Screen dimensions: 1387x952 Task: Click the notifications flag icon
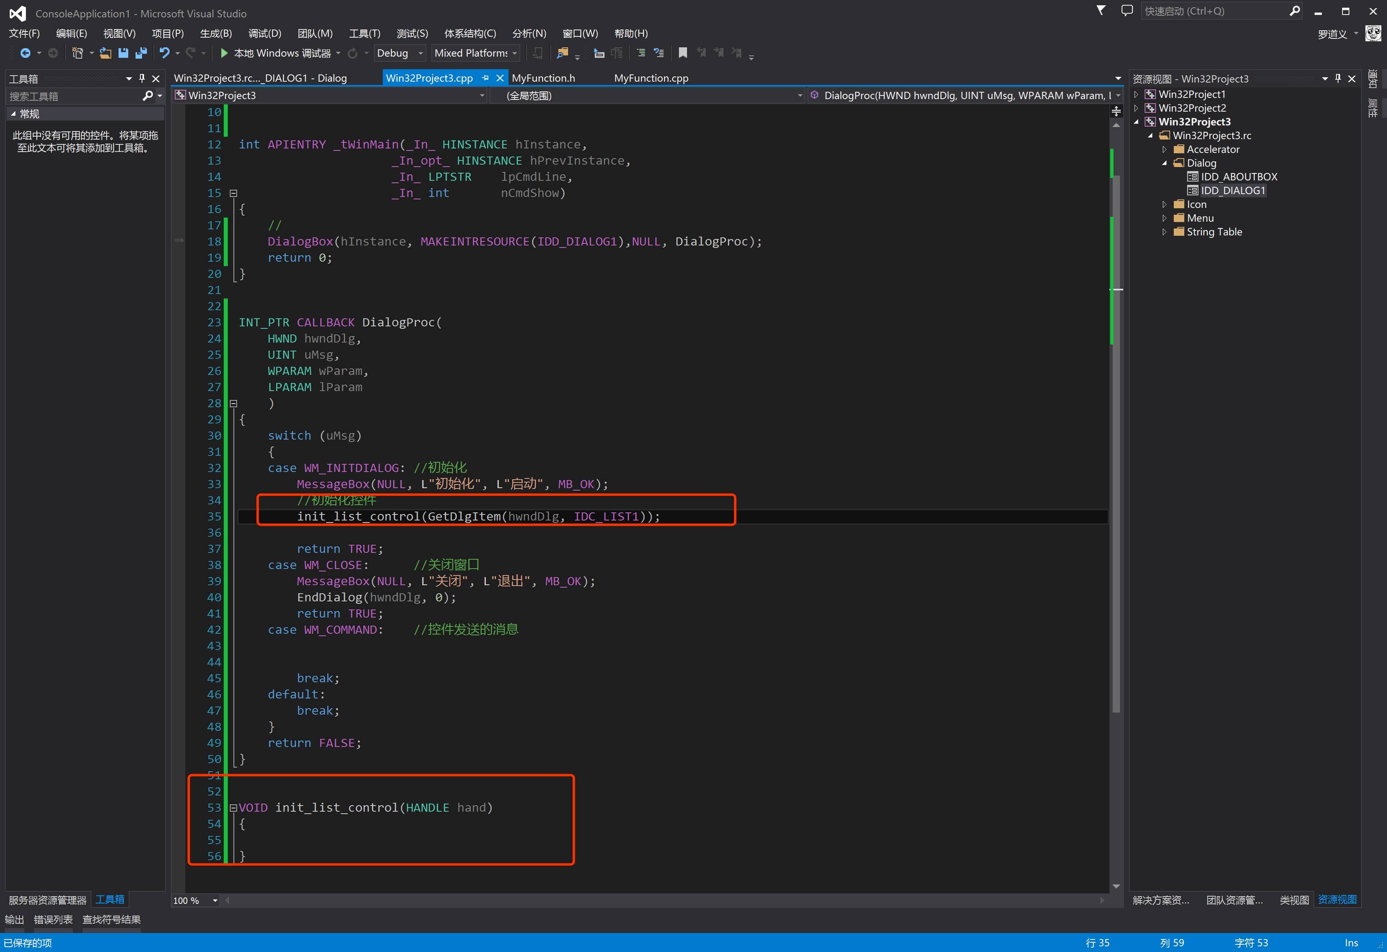point(1101,11)
